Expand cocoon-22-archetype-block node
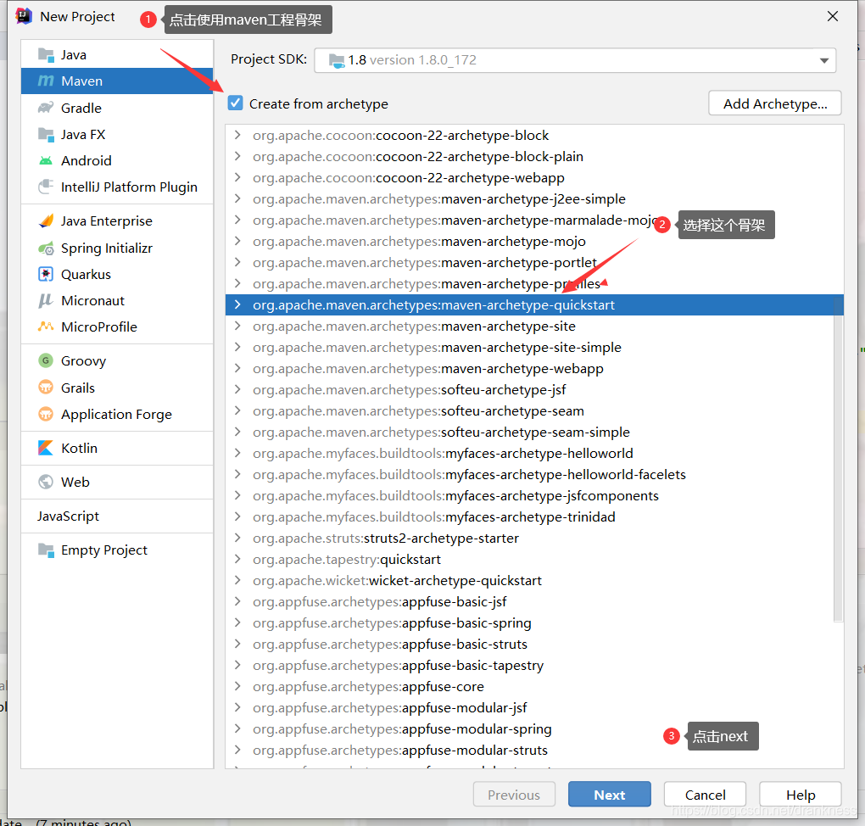Image resolution: width=865 pixels, height=826 pixels. pos(237,135)
